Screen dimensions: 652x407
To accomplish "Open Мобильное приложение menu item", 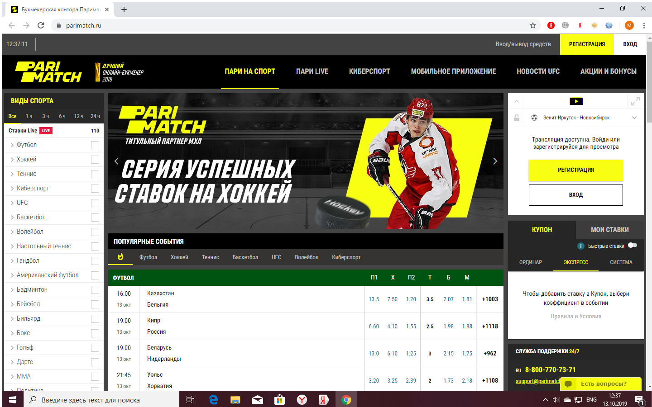I will coord(453,71).
